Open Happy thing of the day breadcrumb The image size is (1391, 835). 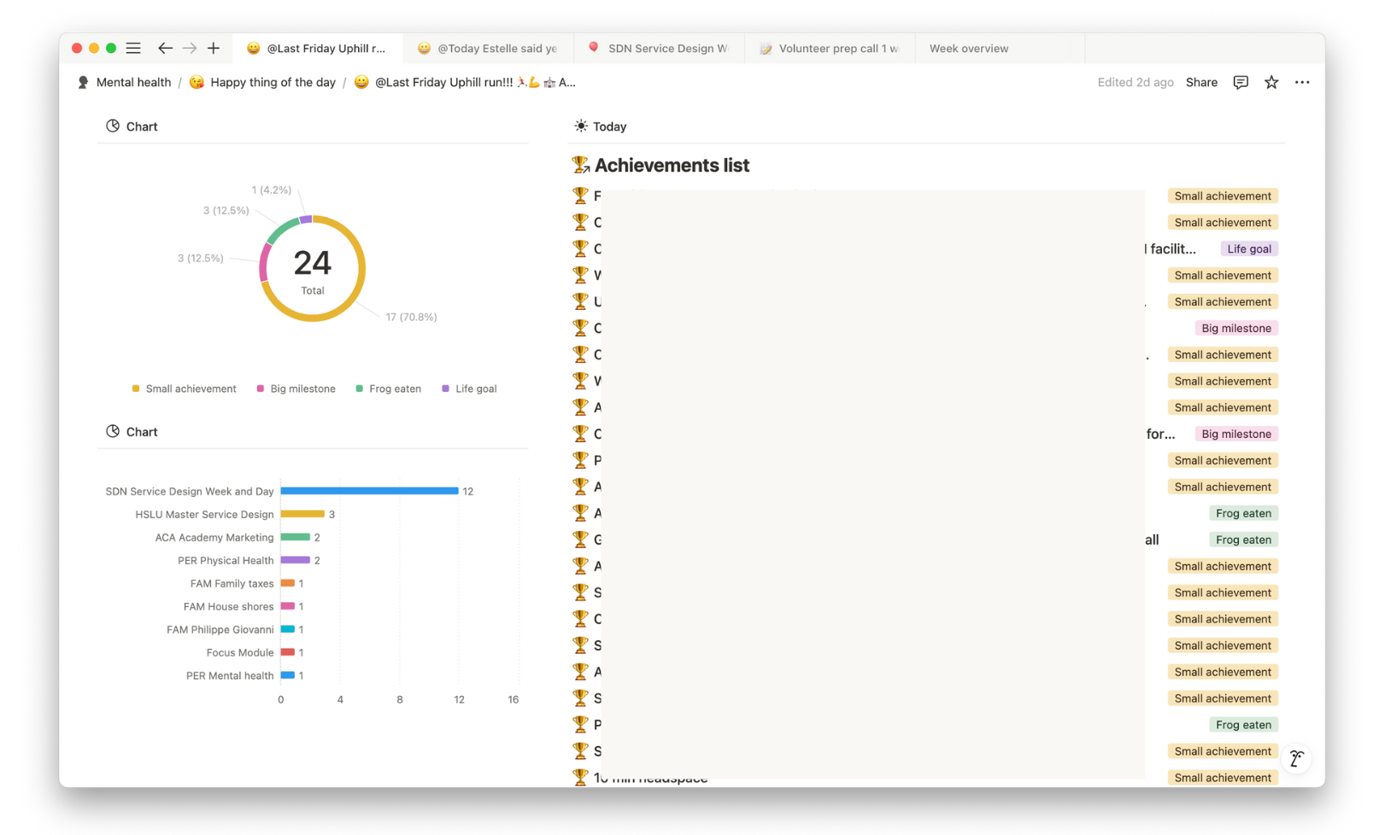(272, 83)
